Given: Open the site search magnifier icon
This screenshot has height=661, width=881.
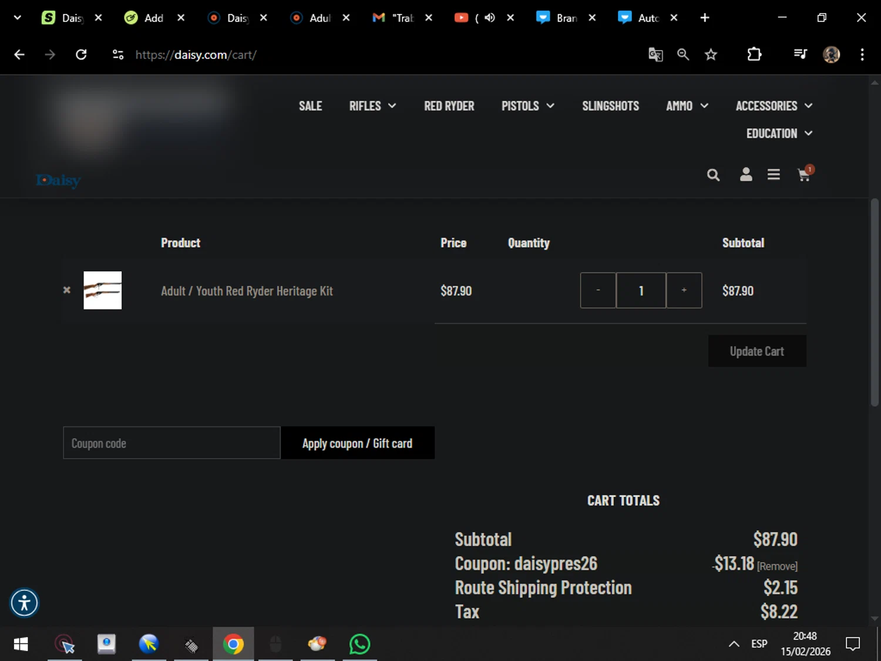Looking at the screenshot, I should tap(713, 175).
